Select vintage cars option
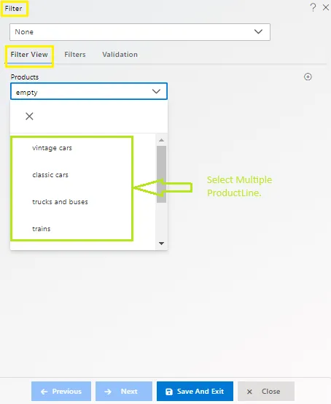The width and height of the screenshot is (331, 404). tap(52, 148)
